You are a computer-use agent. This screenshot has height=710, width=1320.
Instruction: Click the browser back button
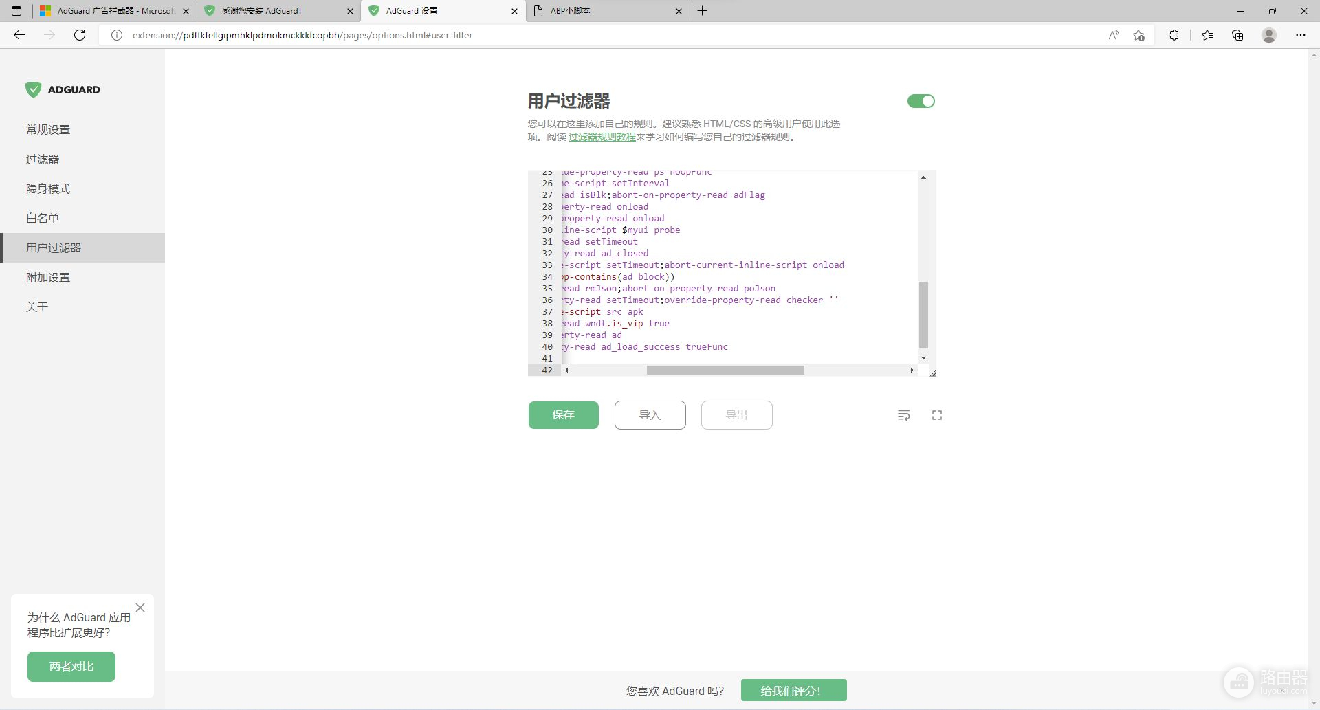(19, 35)
